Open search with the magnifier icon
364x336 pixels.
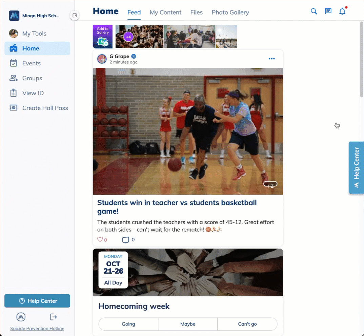point(314,11)
